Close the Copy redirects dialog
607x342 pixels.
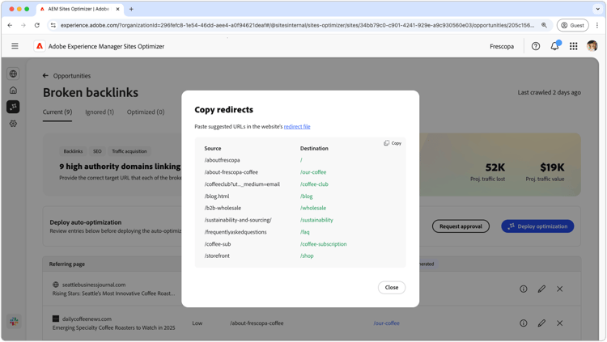click(x=392, y=288)
